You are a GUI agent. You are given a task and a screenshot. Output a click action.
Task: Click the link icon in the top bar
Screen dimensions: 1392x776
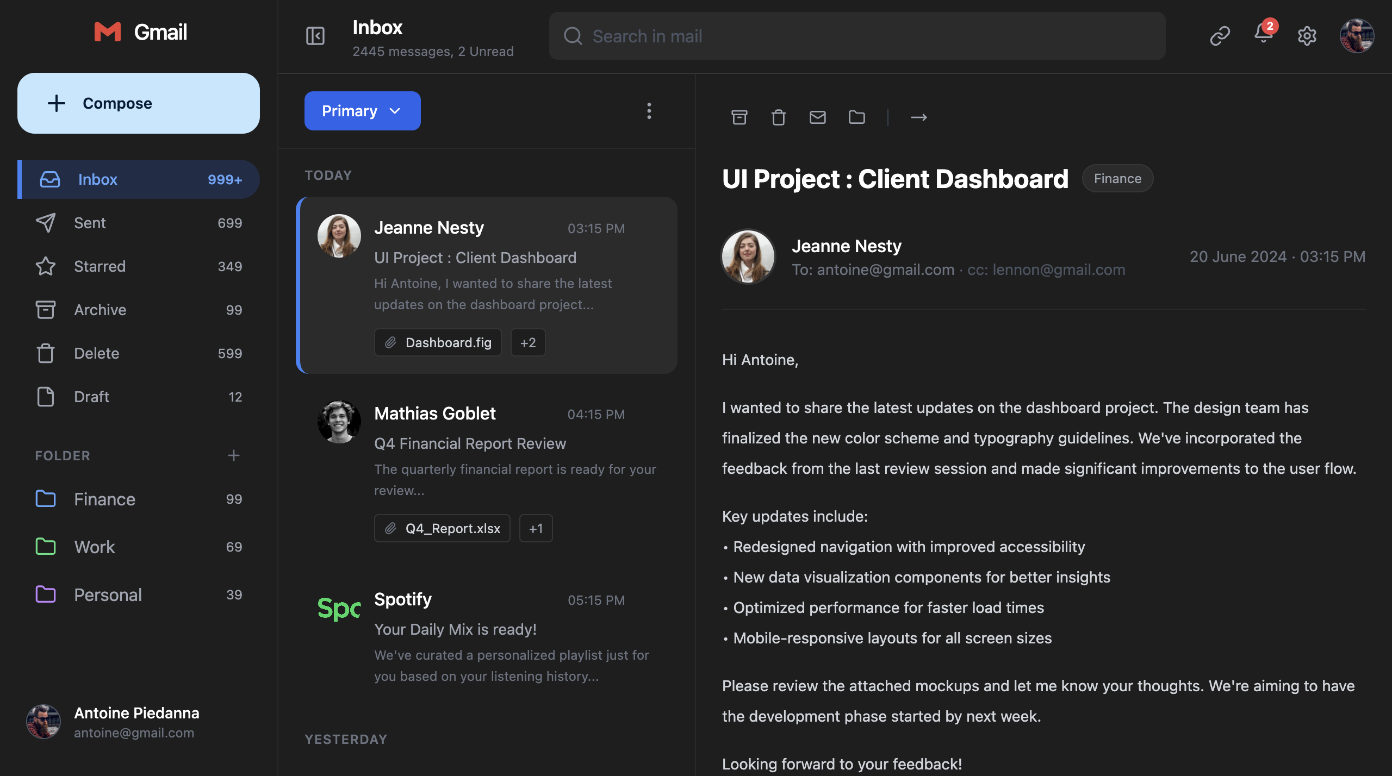(1219, 36)
